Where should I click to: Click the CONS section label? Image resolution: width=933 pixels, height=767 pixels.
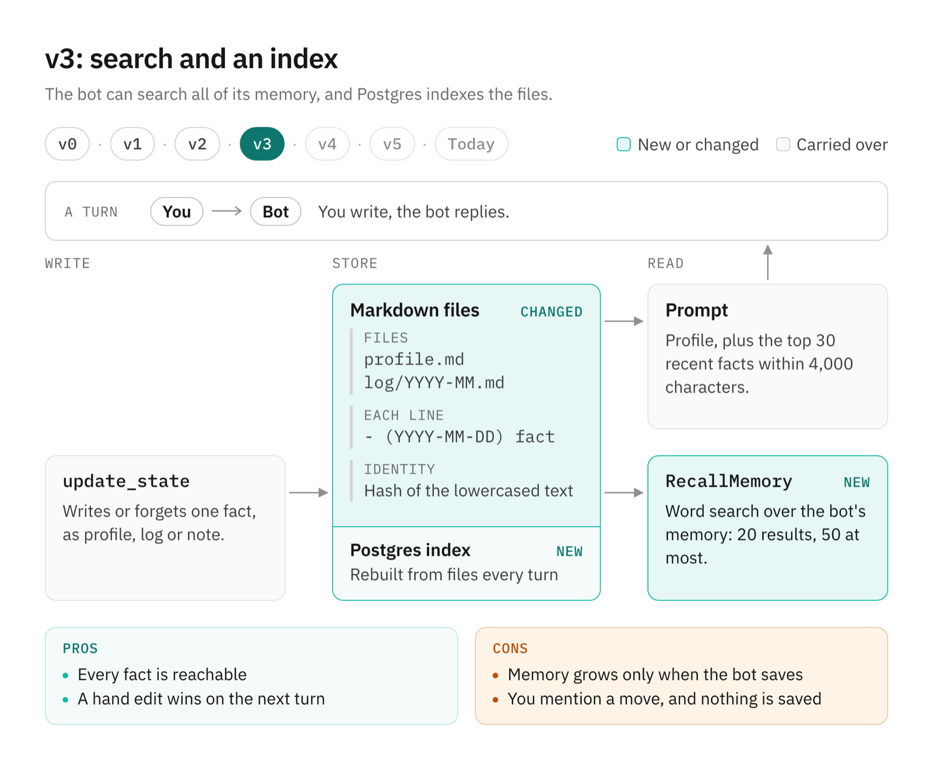pos(510,649)
